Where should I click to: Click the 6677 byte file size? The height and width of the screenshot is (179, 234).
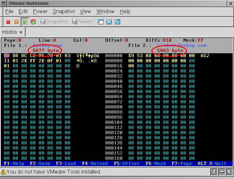pos(46,50)
